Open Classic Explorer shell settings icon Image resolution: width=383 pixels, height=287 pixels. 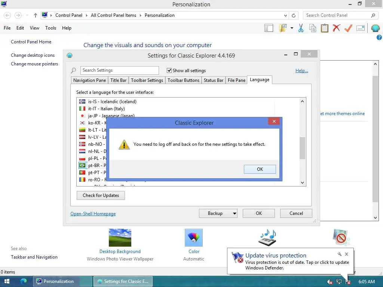pyautogui.click(x=376, y=28)
